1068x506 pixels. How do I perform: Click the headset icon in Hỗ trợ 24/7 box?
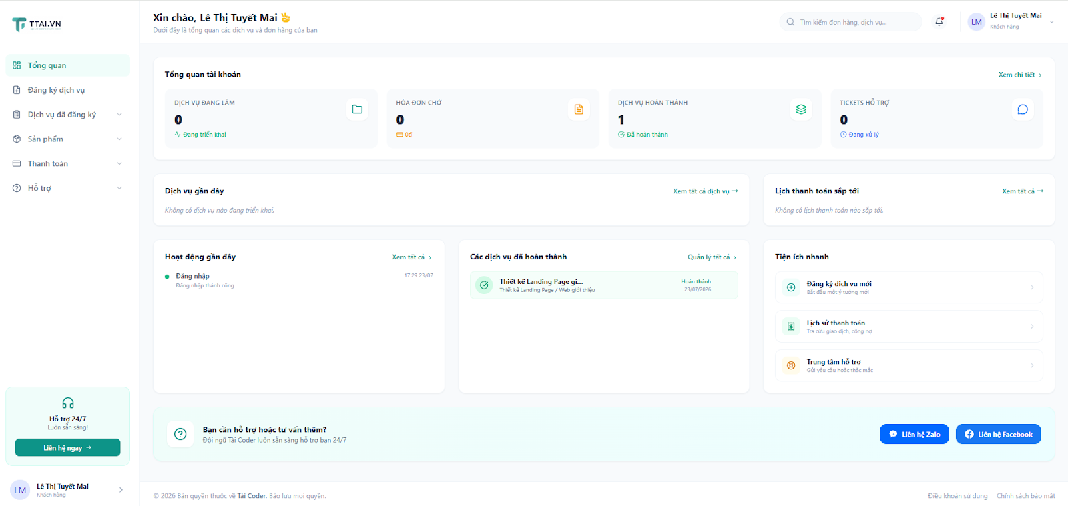68,403
